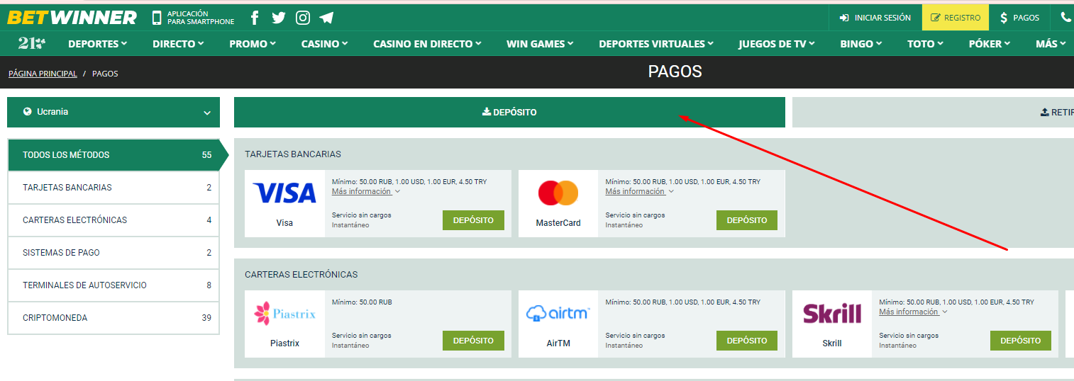Expand the DIRECTO menu
Image resolution: width=1074 pixels, height=381 pixels.
[178, 44]
